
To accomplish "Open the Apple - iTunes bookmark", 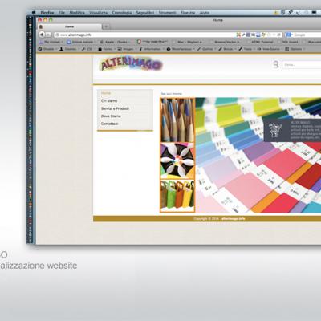I will click(115, 42).
